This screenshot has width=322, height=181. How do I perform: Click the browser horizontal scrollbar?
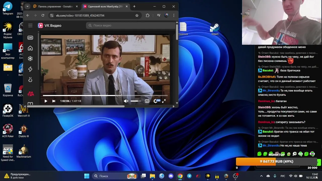[76, 106]
